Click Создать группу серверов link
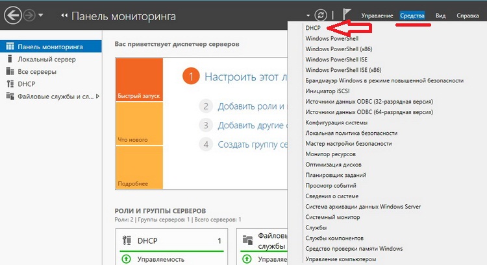This screenshot has height=265, width=487. click(253, 144)
